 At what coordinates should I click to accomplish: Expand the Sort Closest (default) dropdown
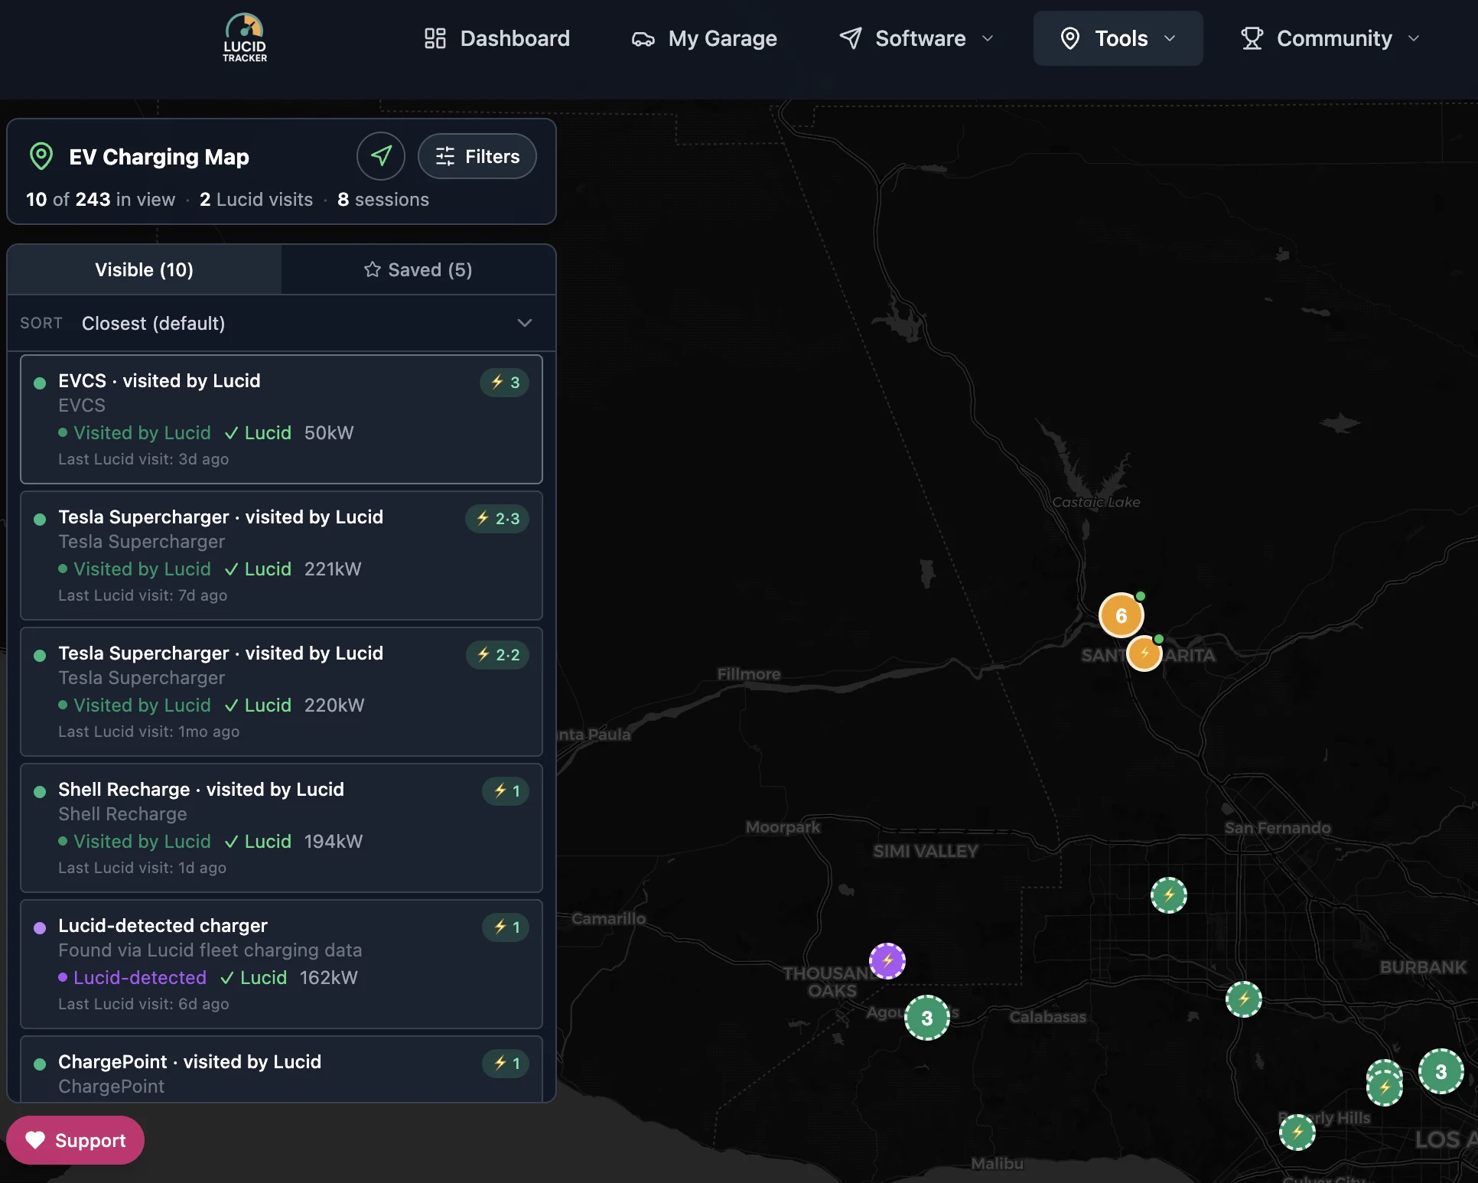pos(282,323)
